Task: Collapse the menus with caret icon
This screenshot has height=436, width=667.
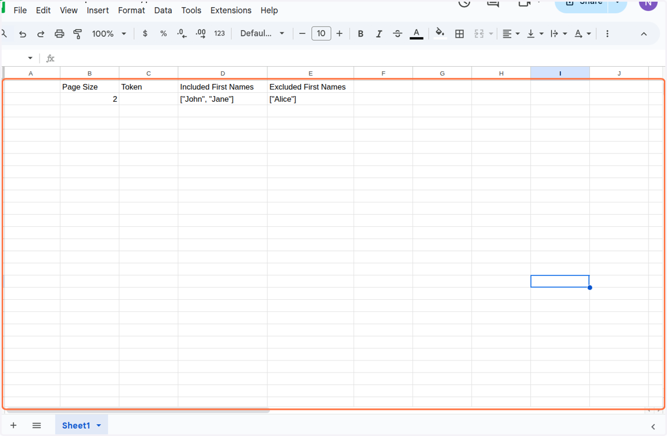Action: [644, 34]
